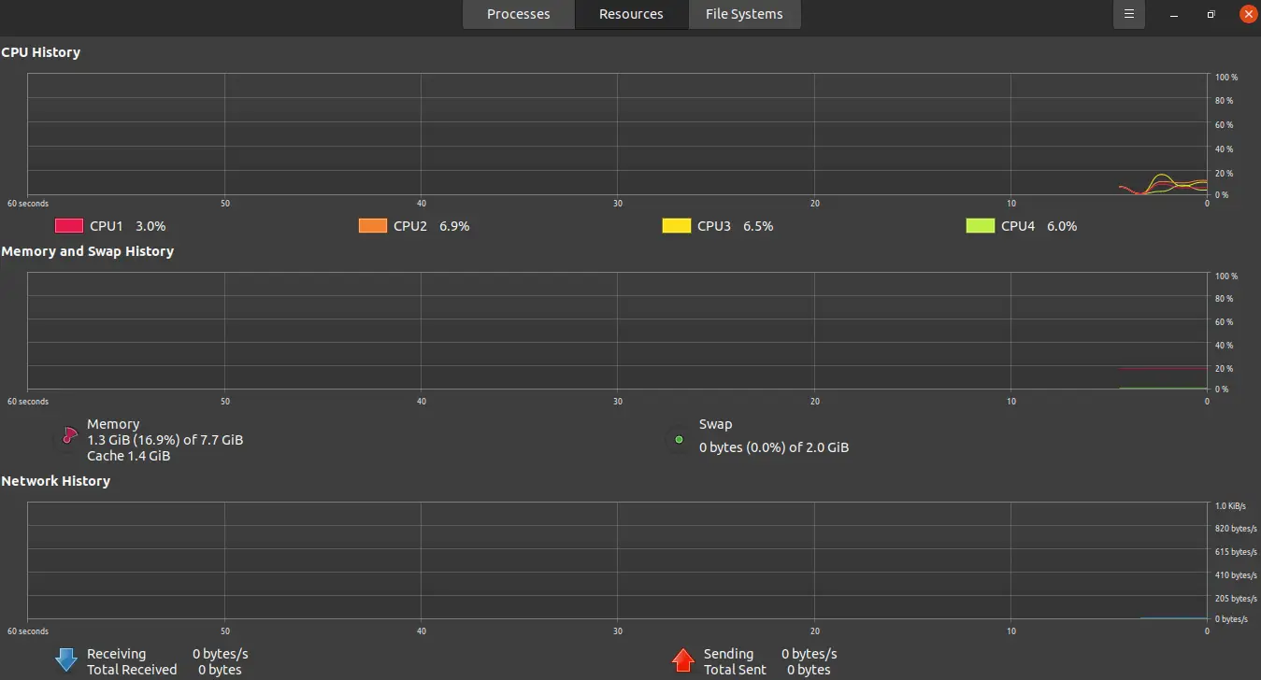Viewport: 1261px width, 680px height.
Task: Click the CPU History heading
Action: (40, 52)
